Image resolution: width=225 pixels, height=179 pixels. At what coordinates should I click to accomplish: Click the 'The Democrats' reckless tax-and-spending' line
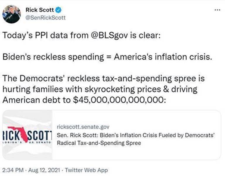[103, 79]
